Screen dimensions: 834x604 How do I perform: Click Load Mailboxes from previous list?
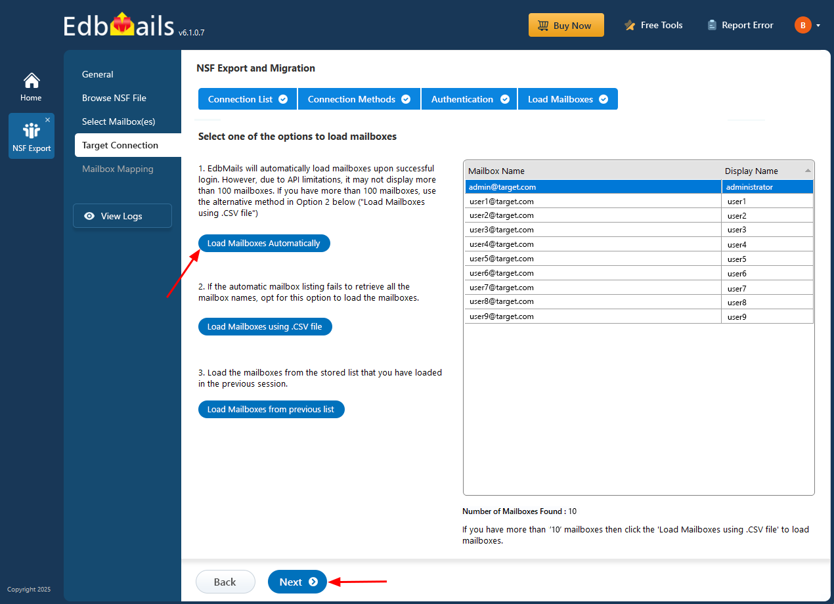pyautogui.click(x=271, y=410)
